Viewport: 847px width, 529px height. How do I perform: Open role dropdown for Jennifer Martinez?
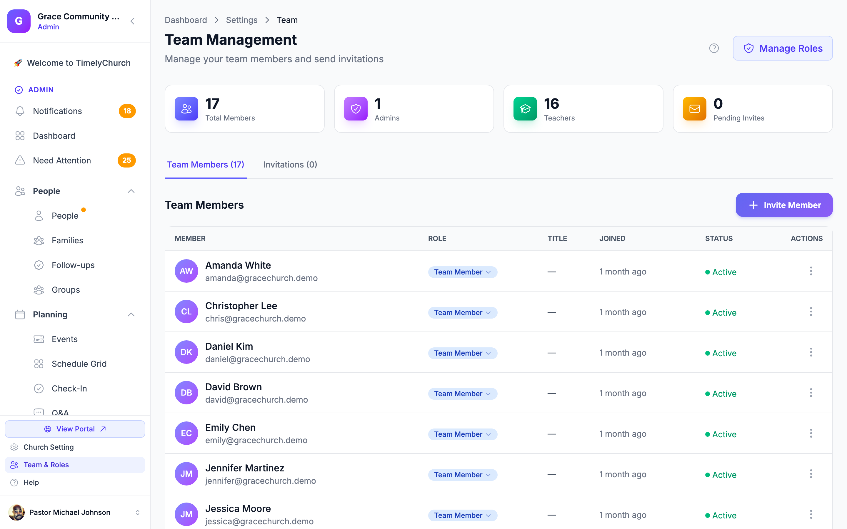[462, 475]
